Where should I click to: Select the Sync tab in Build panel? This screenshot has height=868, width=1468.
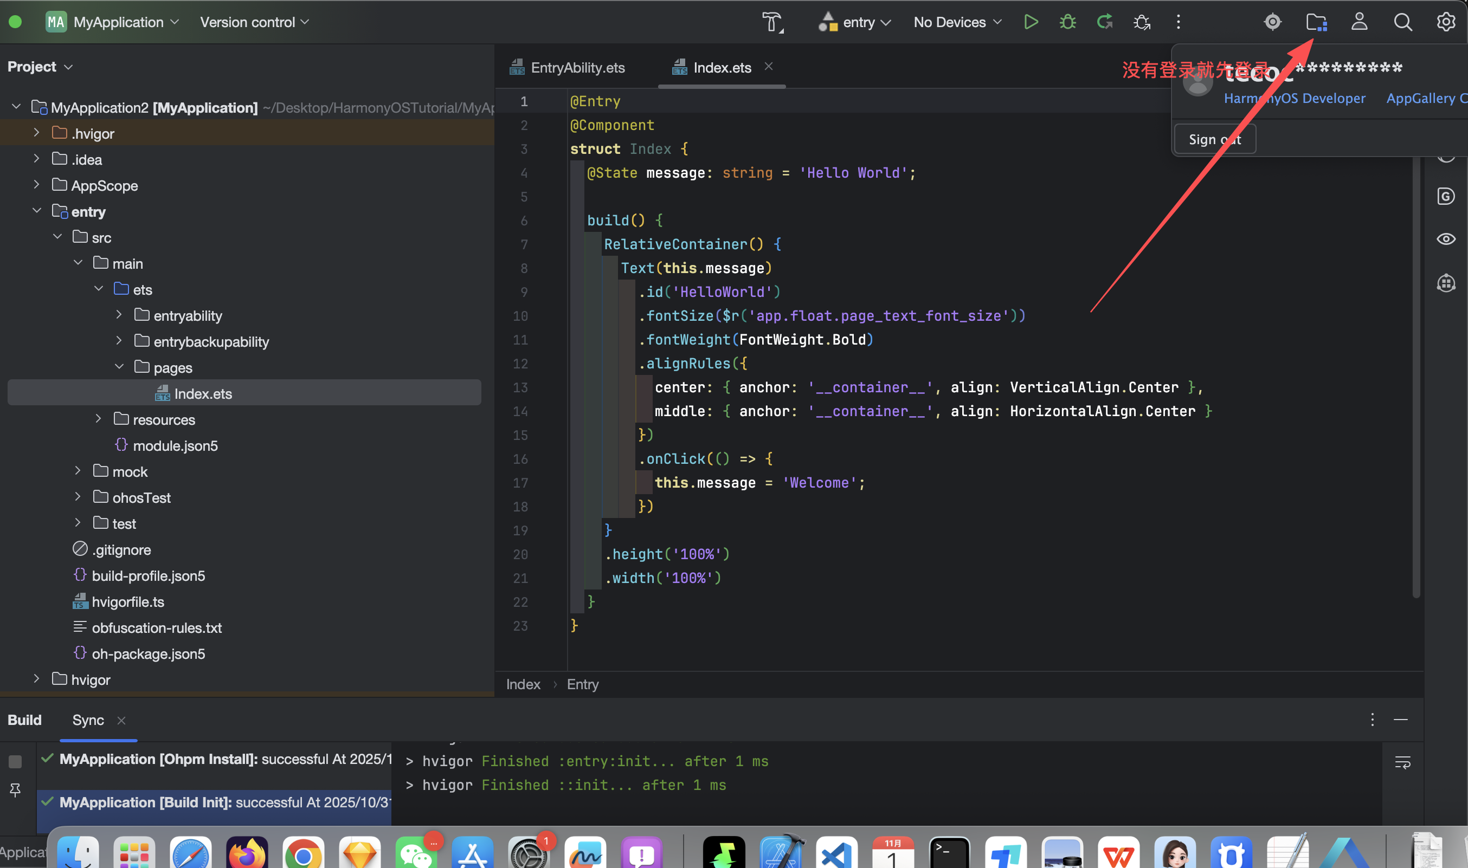coord(88,720)
